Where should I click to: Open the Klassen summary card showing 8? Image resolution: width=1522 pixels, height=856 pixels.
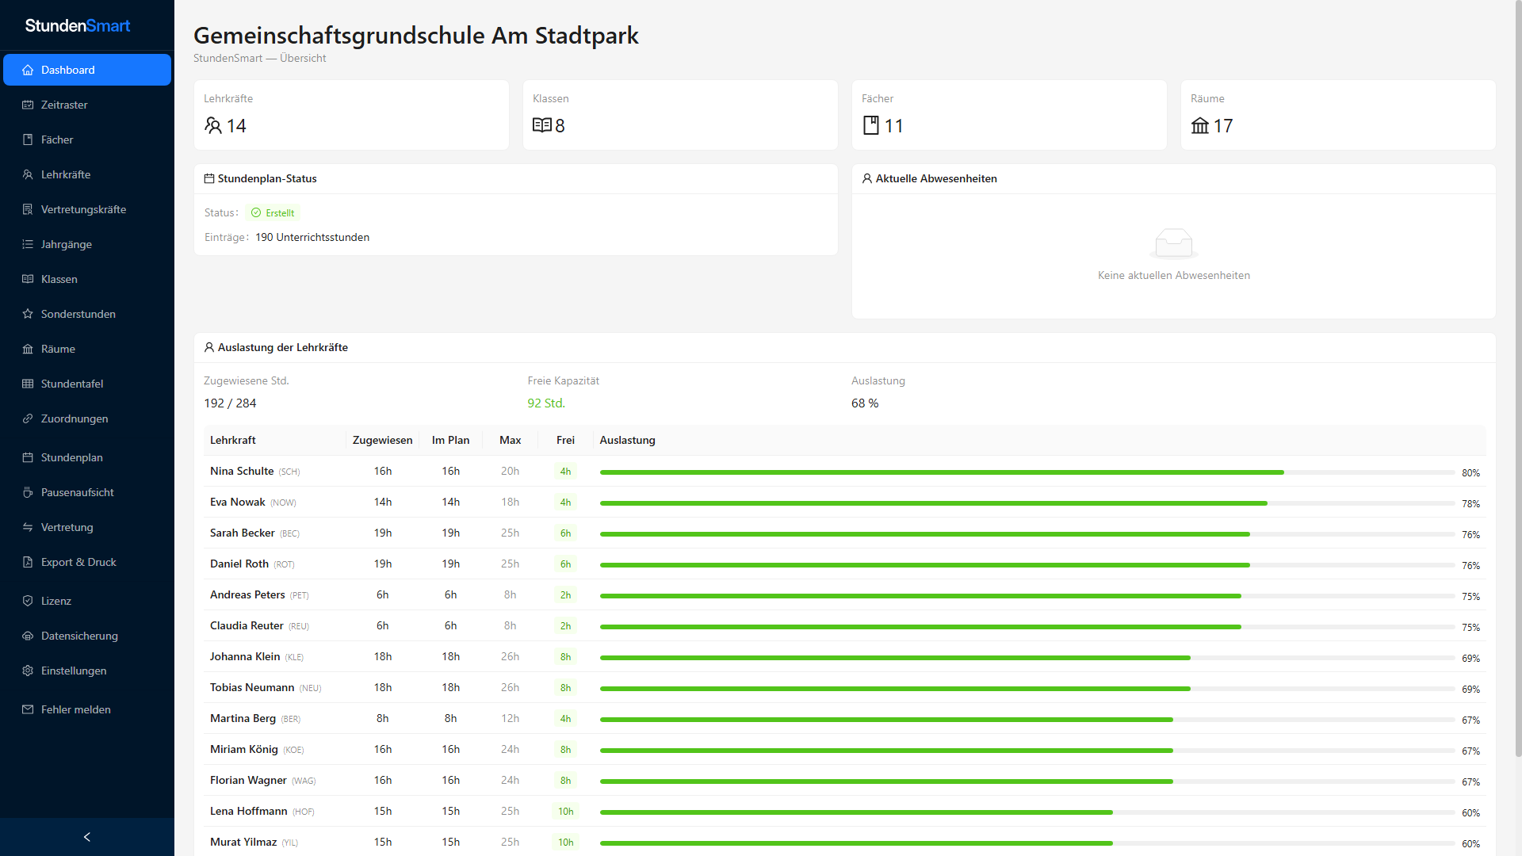[x=680, y=115]
